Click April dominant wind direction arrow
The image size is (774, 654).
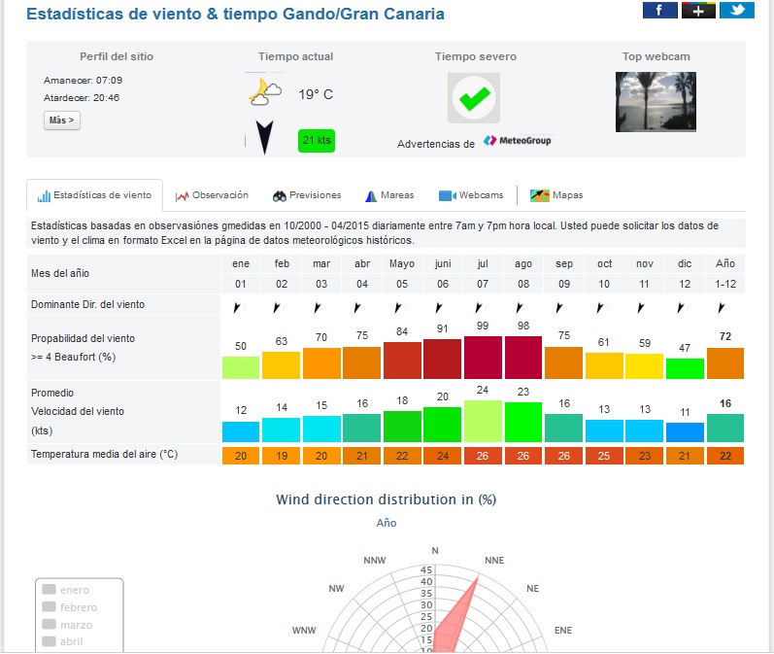point(357,308)
